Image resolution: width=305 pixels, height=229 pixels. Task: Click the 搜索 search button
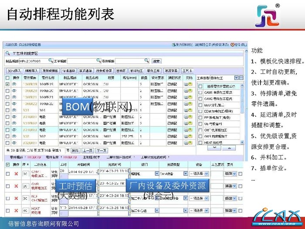click(x=156, y=61)
